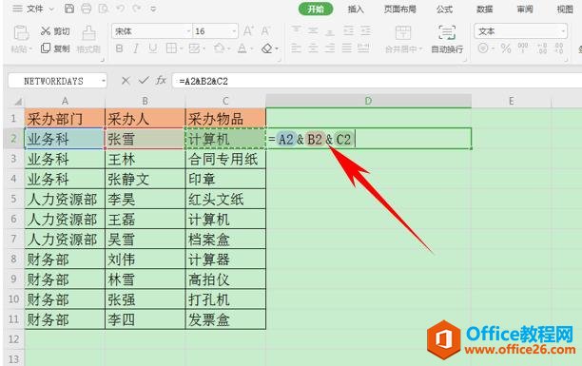582x366 pixels.
Task: Switch to the 视图 tab
Action: point(565,10)
